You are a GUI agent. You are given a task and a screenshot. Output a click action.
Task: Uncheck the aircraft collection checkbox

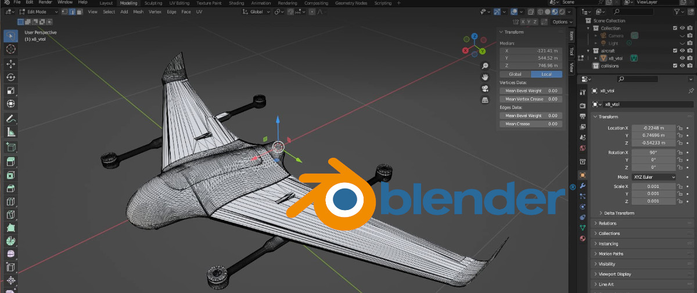tap(675, 50)
